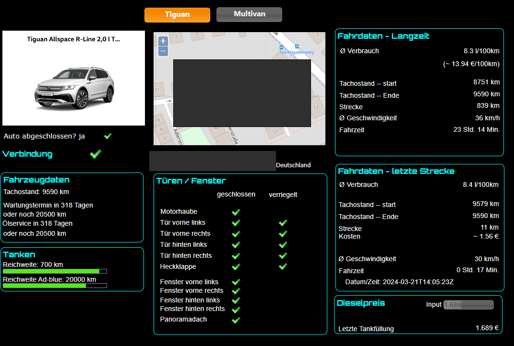This screenshot has width=514, height=346.
Task: Click the Diesel price input field
Action: click(x=468, y=305)
